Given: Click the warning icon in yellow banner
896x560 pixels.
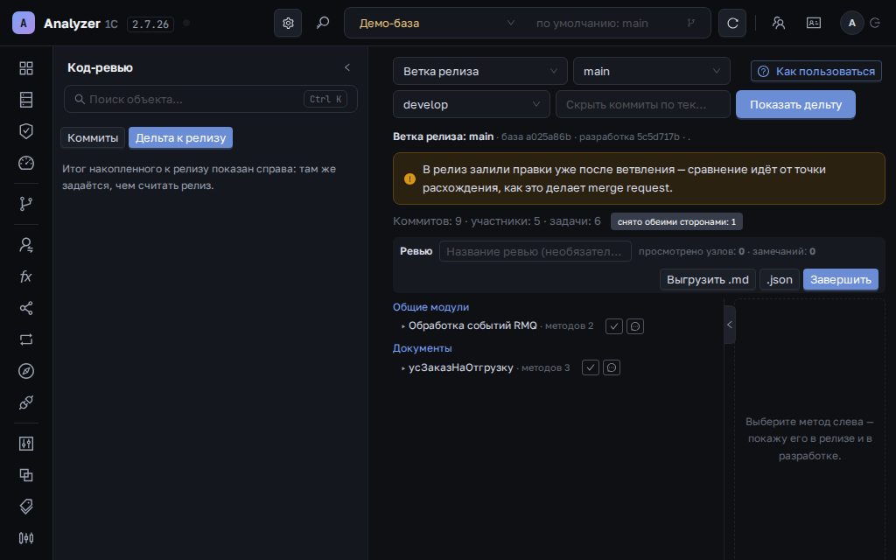Looking at the screenshot, I should 409,178.
